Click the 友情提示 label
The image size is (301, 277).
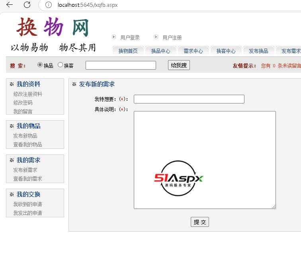coord(244,66)
